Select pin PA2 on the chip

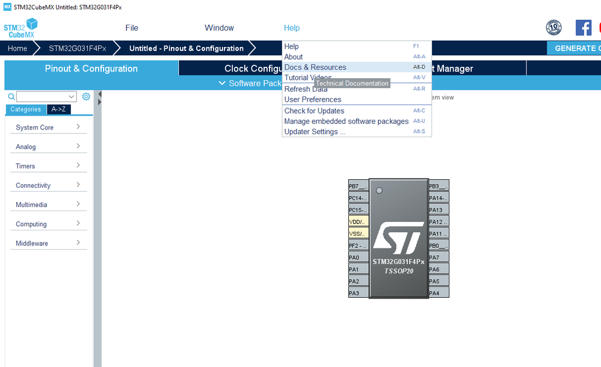pyautogui.click(x=359, y=281)
